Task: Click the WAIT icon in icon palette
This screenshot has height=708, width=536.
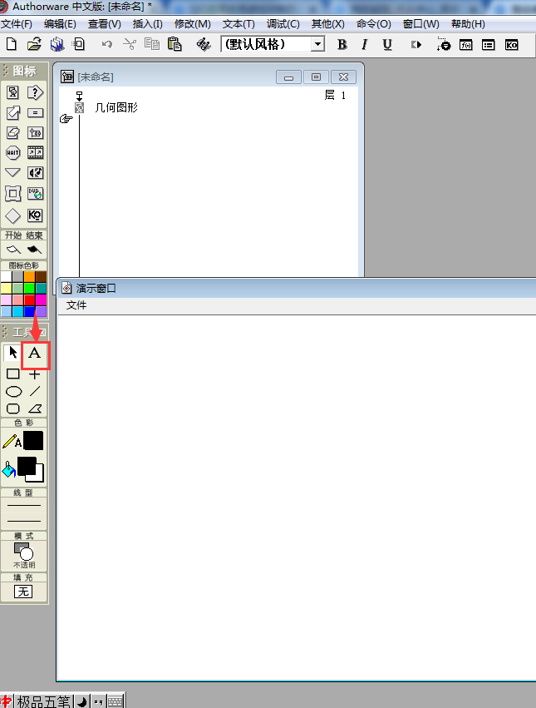Action: click(x=13, y=152)
